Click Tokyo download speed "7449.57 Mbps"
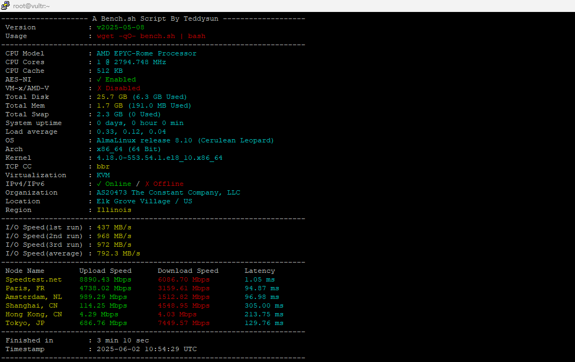This screenshot has height=362, width=575. (184, 323)
